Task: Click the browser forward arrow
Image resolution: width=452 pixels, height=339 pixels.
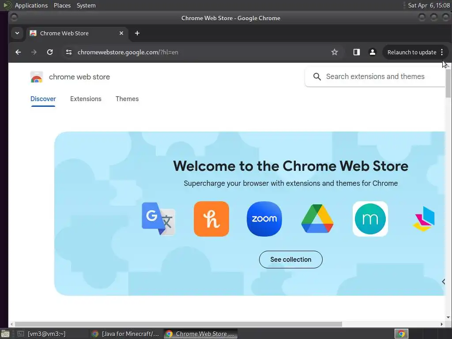Action: 34,52
